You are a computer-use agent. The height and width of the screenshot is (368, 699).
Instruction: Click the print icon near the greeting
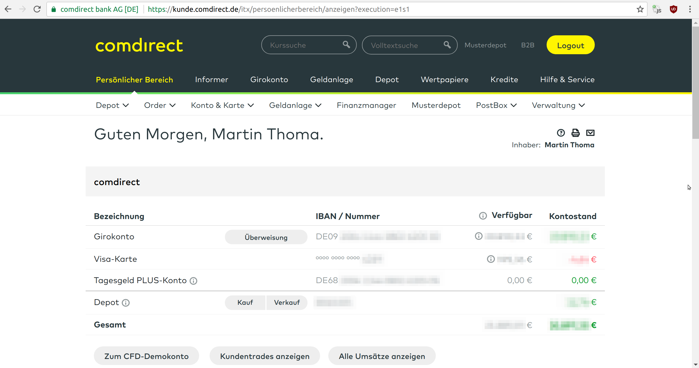pos(576,133)
